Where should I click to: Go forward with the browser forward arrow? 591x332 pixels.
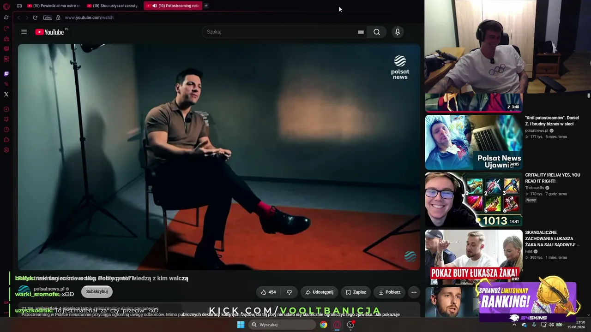click(x=27, y=18)
